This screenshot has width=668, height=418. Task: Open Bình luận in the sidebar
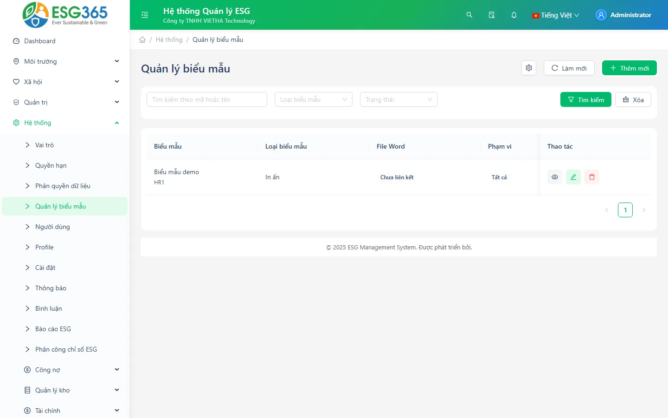tap(65, 308)
